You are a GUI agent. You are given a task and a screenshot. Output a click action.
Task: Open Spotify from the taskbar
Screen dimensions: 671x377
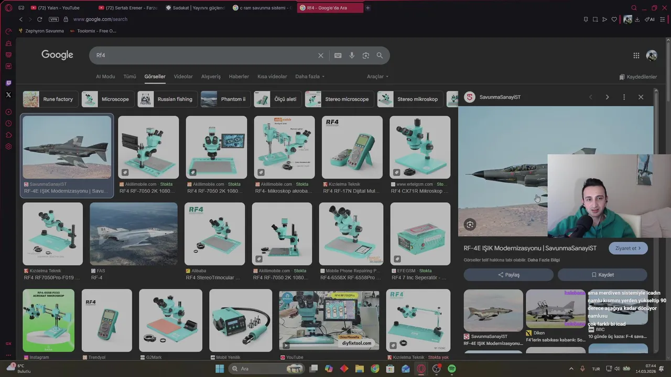click(452, 369)
